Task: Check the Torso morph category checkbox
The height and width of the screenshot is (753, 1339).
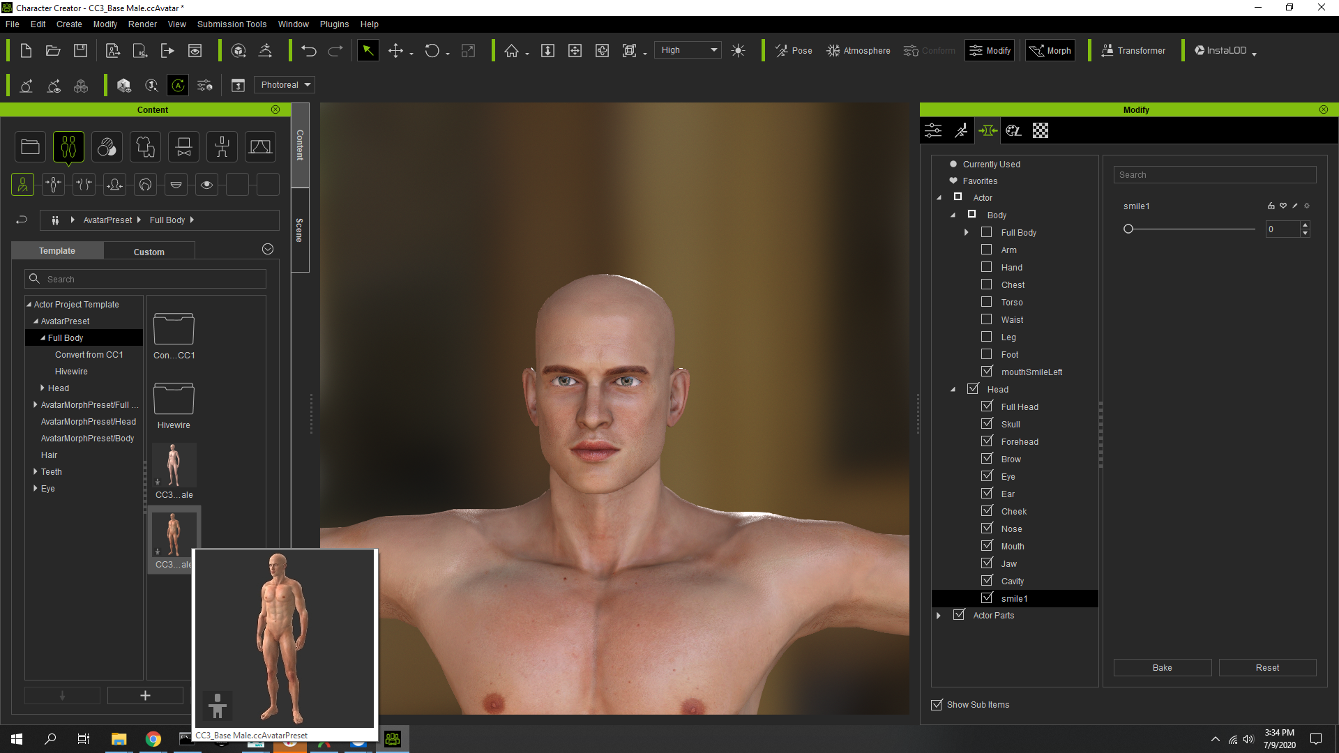Action: (x=987, y=302)
